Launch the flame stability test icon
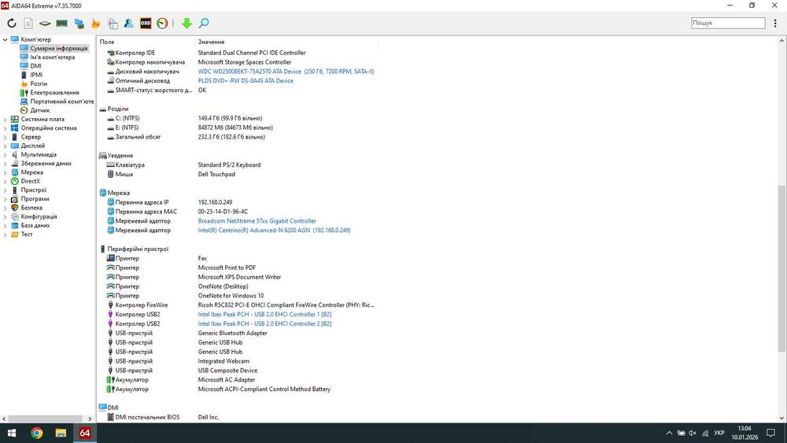The width and height of the screenshot is (787, 443). (95, 23)
